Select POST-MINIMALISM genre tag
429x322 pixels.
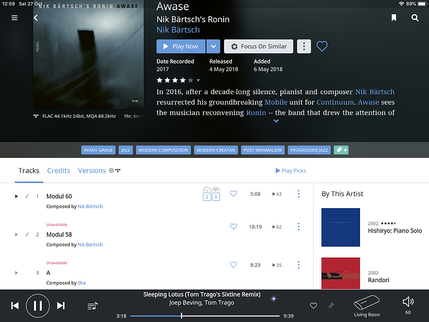click(x=263, y=150)
